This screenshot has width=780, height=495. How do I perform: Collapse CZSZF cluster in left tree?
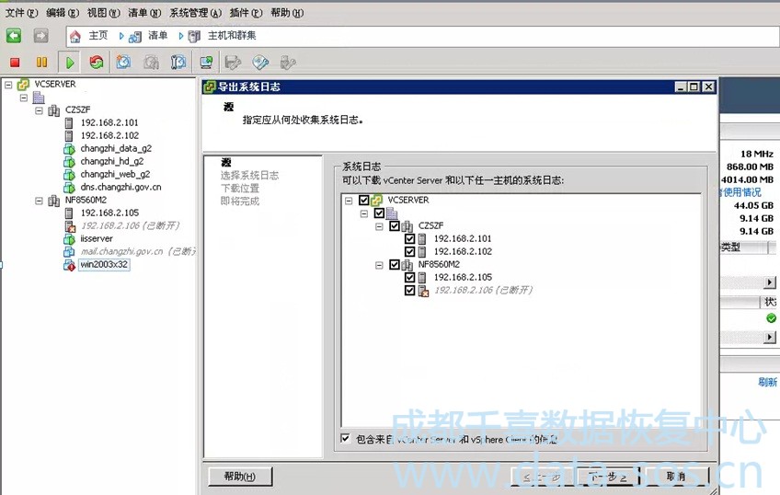click(x=39, y=110)
